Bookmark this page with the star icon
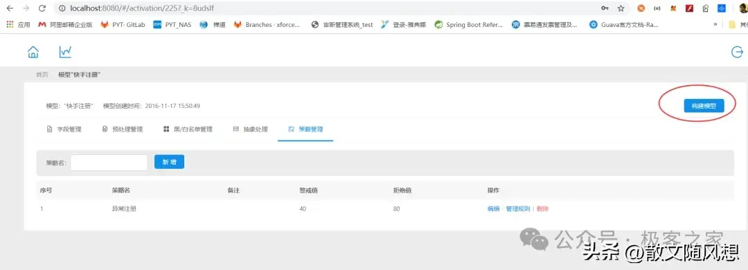Image resolution: width=748 pixels, height=270 pixels. click(621, 8)
